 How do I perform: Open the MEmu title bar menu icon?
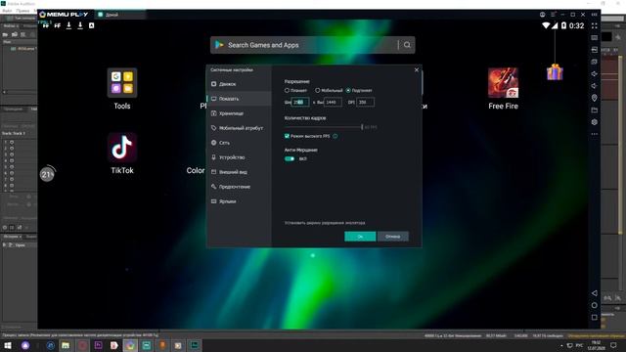pyautogui.click(x=553, y=15)
